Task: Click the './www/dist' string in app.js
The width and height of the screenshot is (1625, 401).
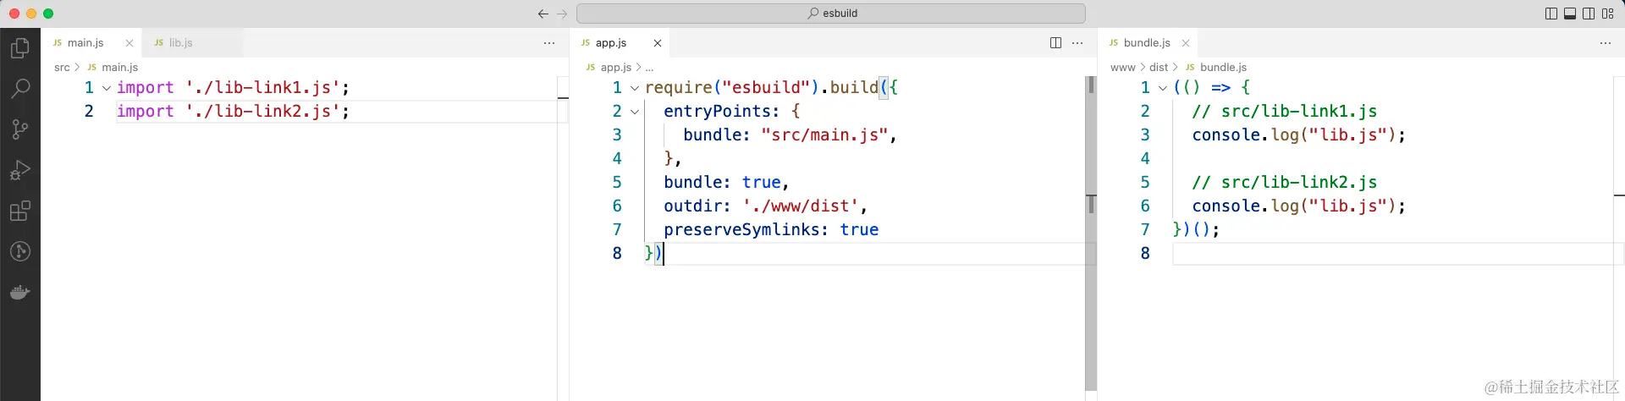Action: [x=801, y=206]
